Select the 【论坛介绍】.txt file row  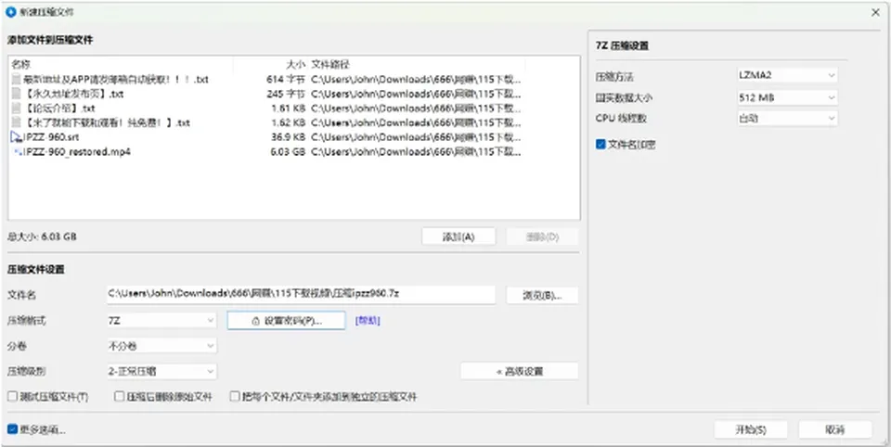coord(266,108)
